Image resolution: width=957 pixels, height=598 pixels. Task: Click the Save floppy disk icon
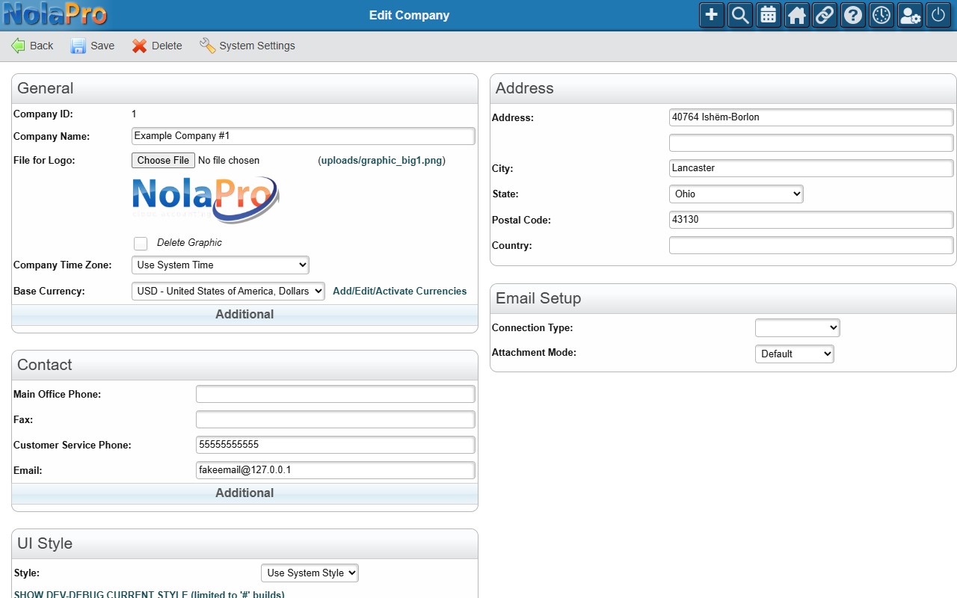(79, 46)
